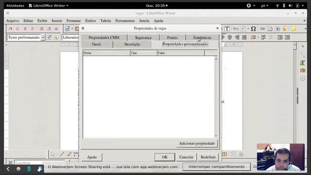Click the Tipo column header
Viewport: 311px width, 175px height.
[x=143, y=53]
